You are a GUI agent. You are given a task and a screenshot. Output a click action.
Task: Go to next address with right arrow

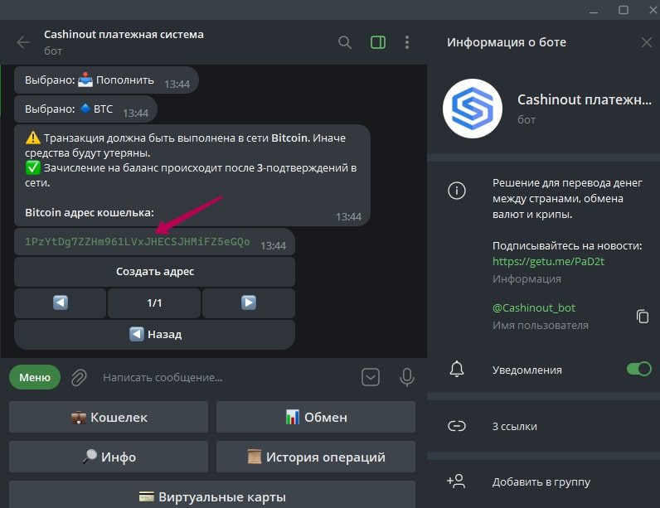point(249,302)
